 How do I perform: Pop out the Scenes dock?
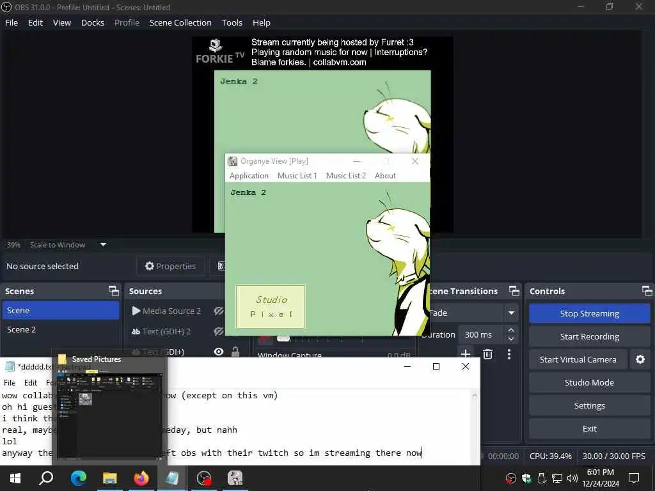pos(113,291)
